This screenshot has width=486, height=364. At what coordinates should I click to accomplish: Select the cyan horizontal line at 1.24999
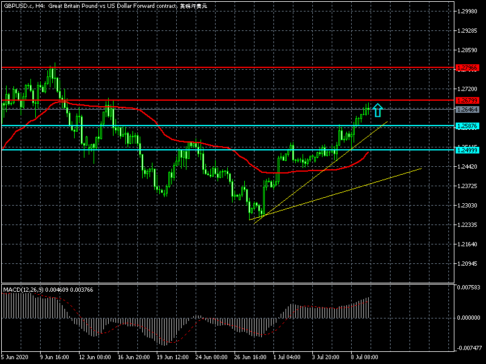tap(228, 150)
